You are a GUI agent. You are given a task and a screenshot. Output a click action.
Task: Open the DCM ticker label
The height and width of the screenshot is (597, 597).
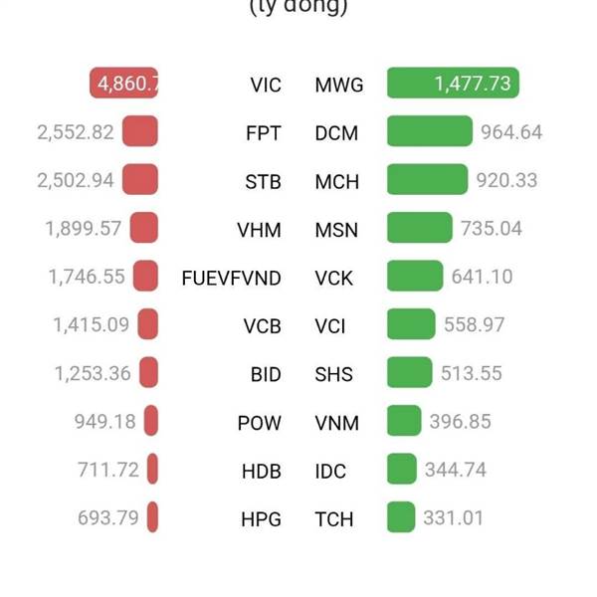(x=336, y=133)
